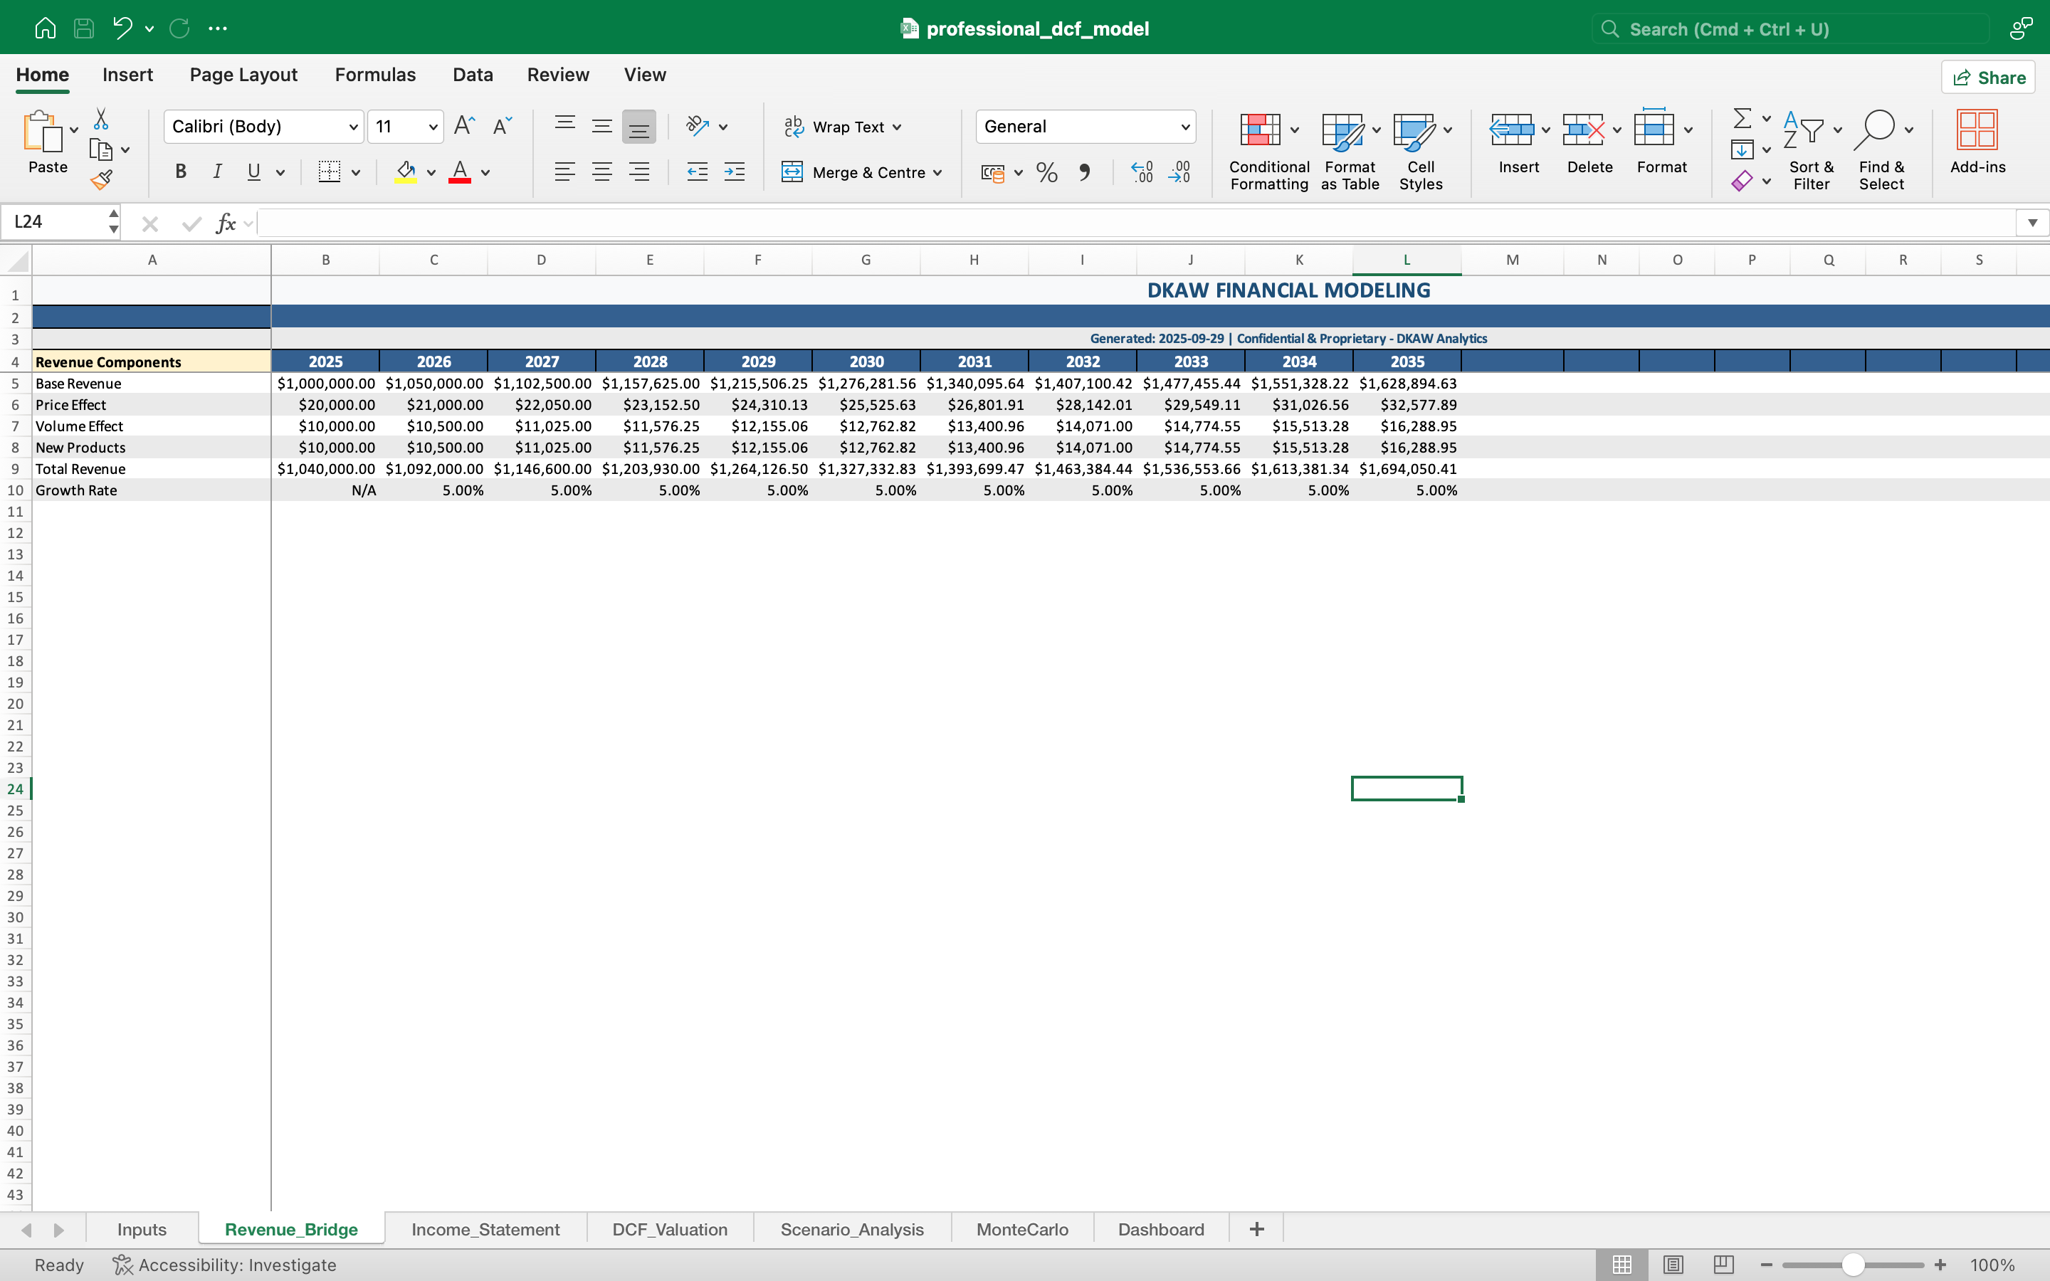Click the Increase Indent icon
Viewport: 2050px width, 1281px height.
coord(735,173)
